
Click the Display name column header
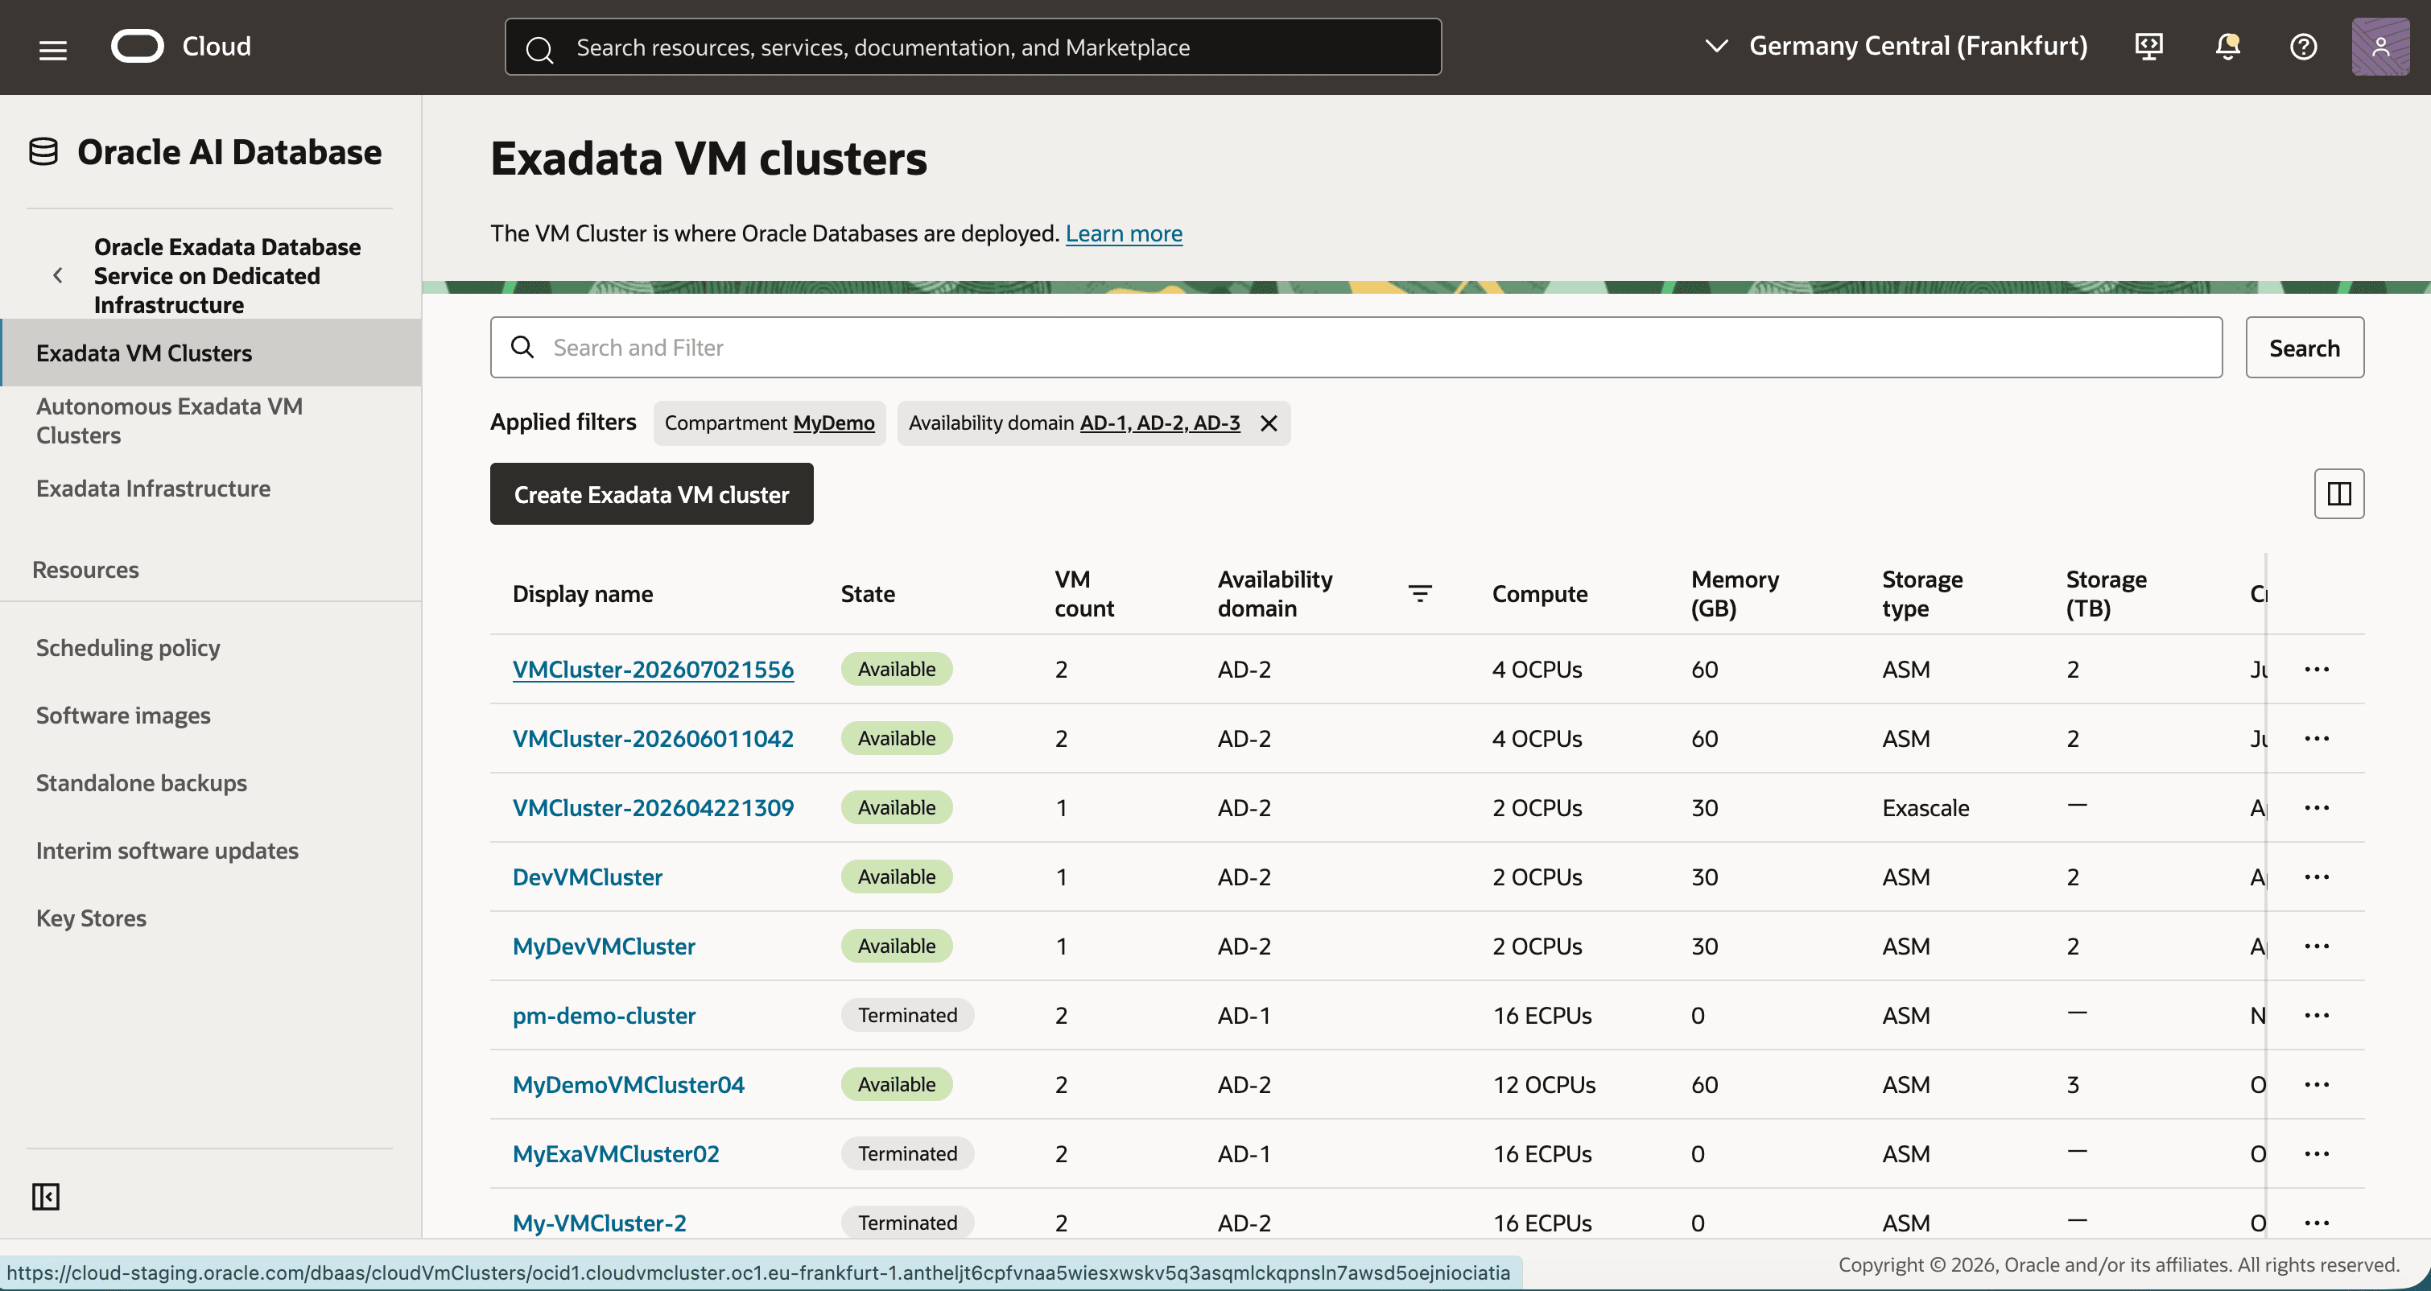click(582, 594)
